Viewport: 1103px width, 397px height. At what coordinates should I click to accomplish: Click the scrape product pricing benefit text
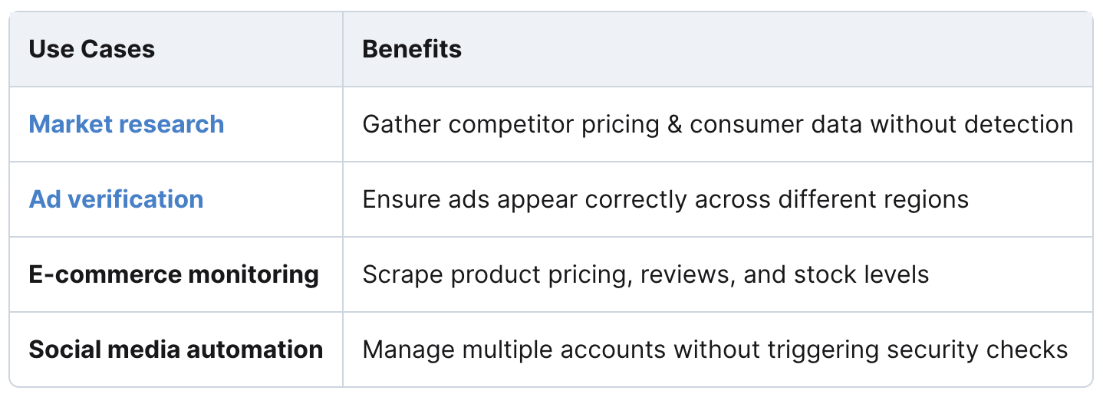646,274
